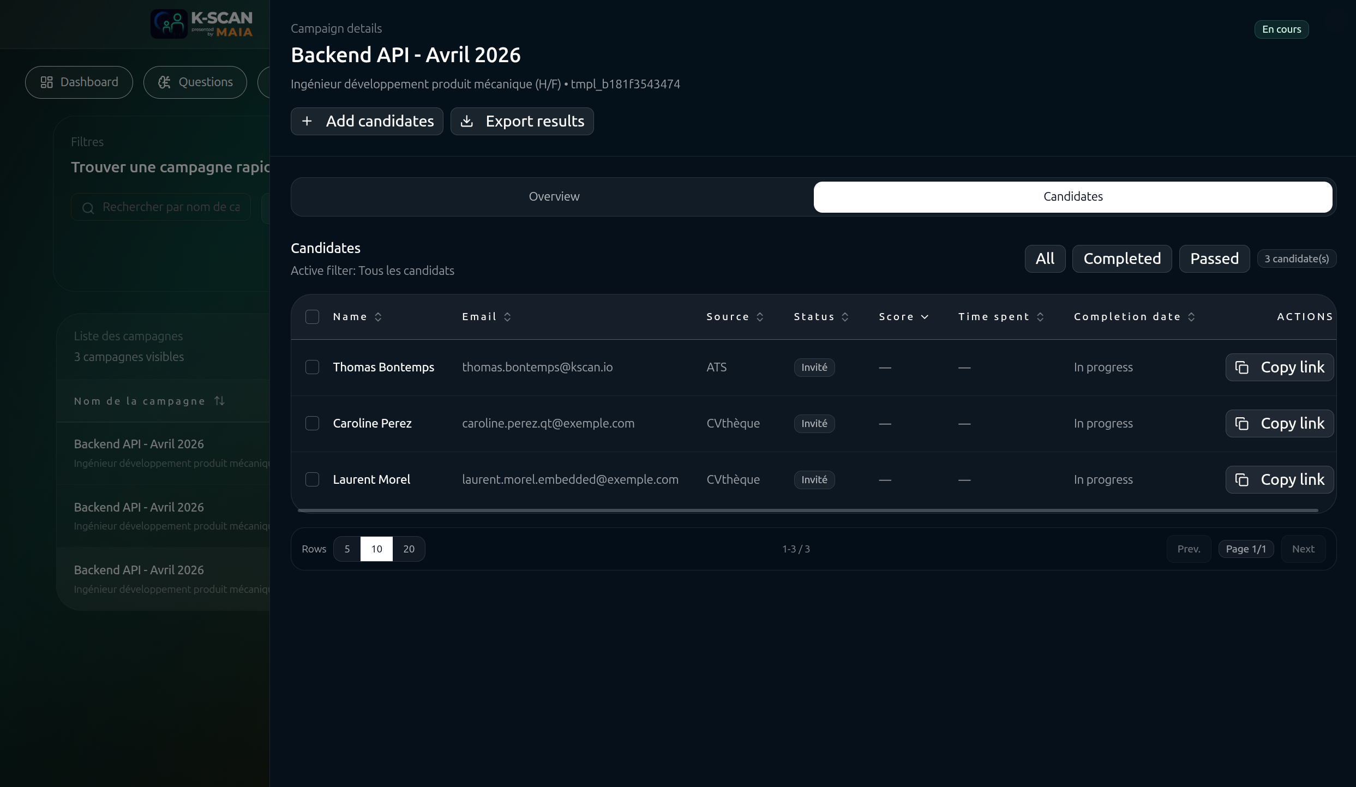Click the Dashboard grid icon
Screen dimensions: 1356x787
coord(47,82)
